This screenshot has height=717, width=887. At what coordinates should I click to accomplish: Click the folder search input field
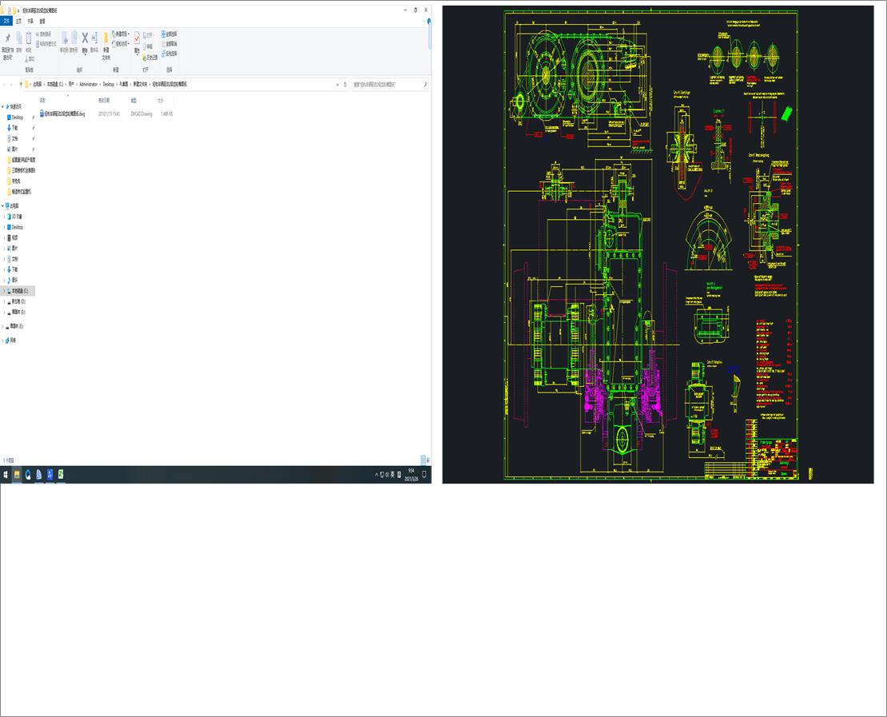[390, 84]
